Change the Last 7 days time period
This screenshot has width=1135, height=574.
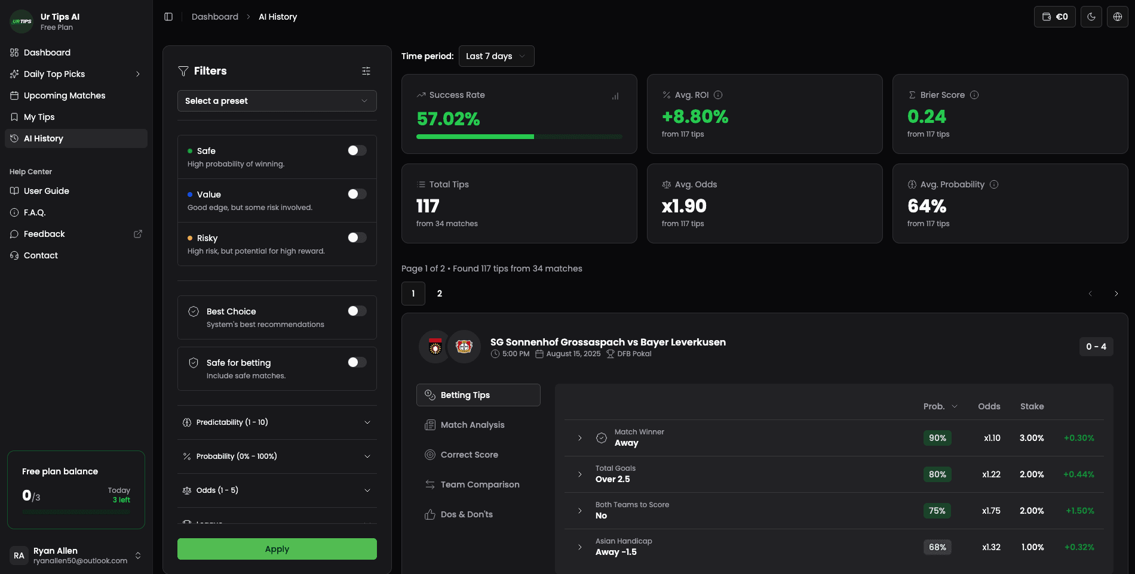[496, 56]
